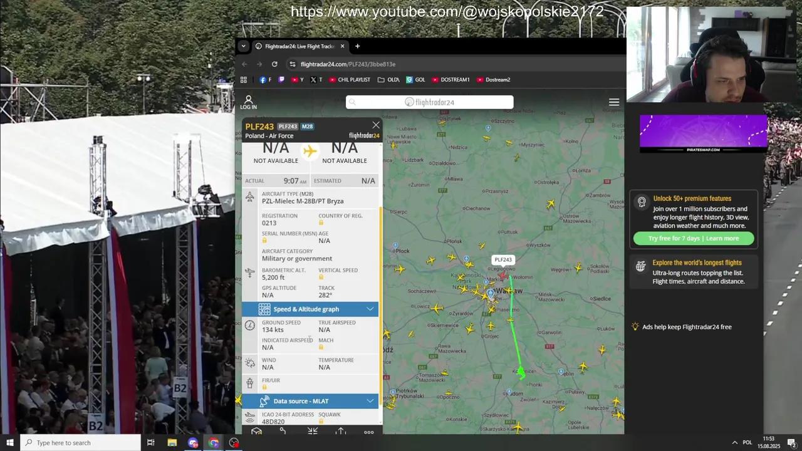This screenshot has height=451, width=802.
Task: Click the PLF243 callsign badge in header
Action: coord(288,127)
